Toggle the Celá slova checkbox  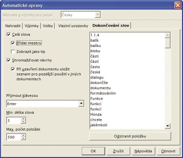[9, 34]
